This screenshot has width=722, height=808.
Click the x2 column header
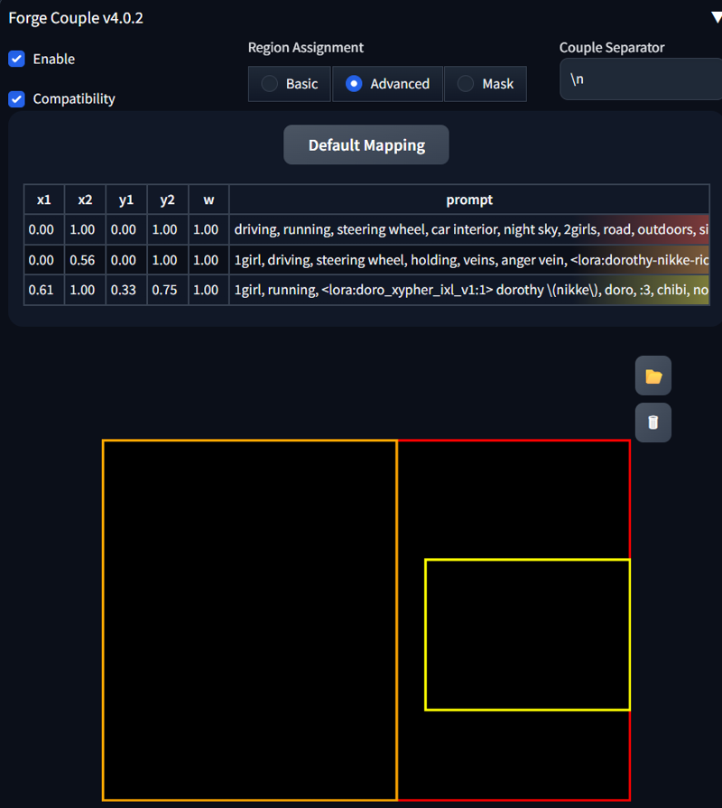point(85,200)
